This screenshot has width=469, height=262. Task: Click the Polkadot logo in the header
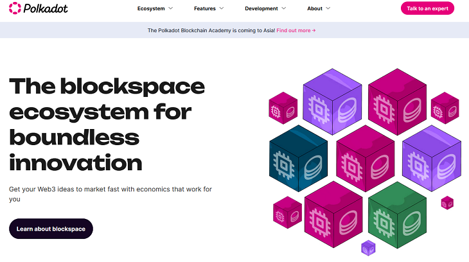pos(39,8)
